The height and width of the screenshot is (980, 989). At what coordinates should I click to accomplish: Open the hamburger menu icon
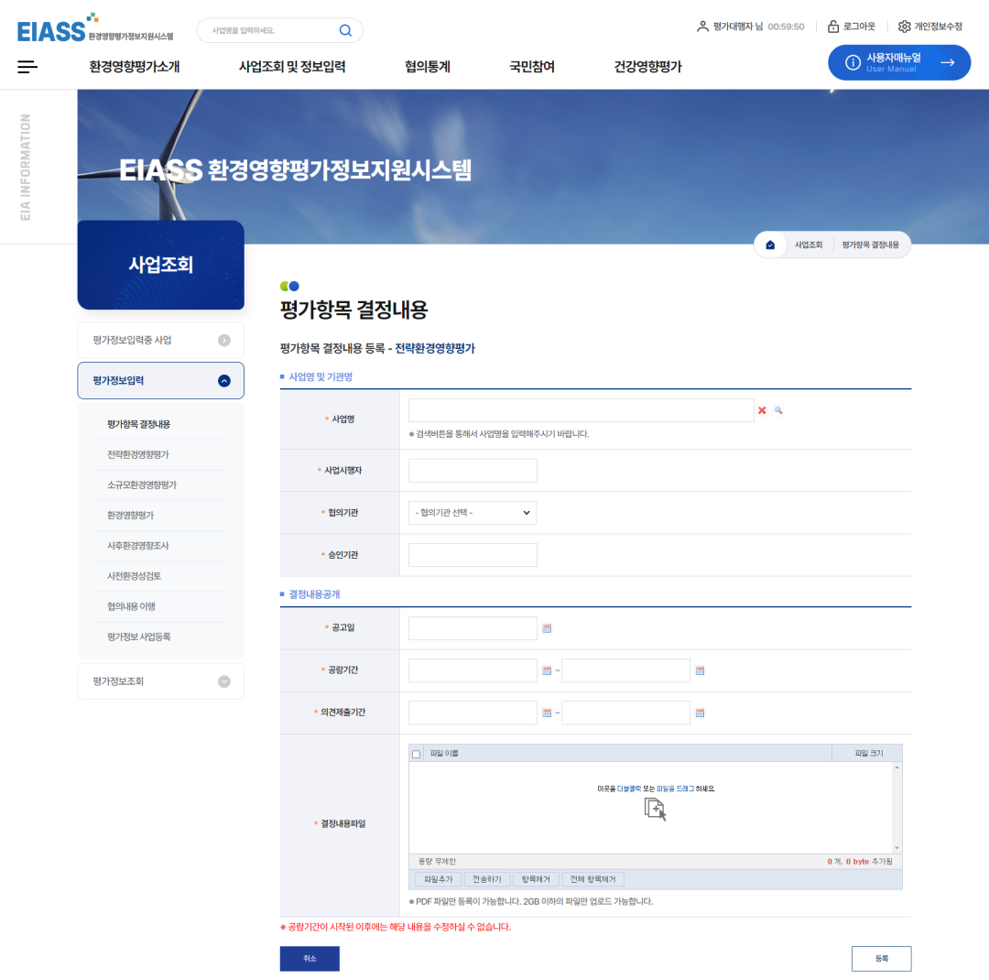(x=27, y=67)
